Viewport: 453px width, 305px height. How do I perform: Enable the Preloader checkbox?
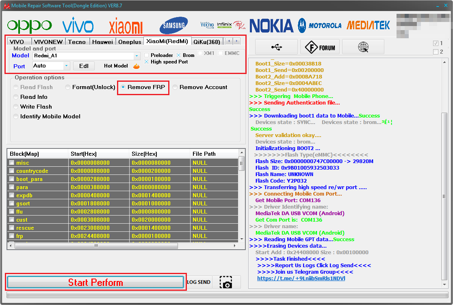pyautogui.click(x=147, y=55)
